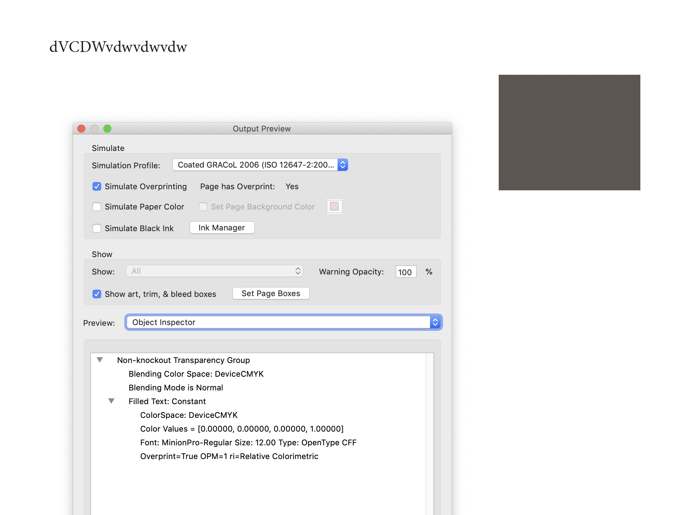Click the page background color swatch
The height and width of the screenshot is (515, 683).
(334, 206)
